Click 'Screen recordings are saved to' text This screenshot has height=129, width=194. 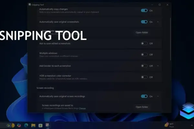pos(58,105)
